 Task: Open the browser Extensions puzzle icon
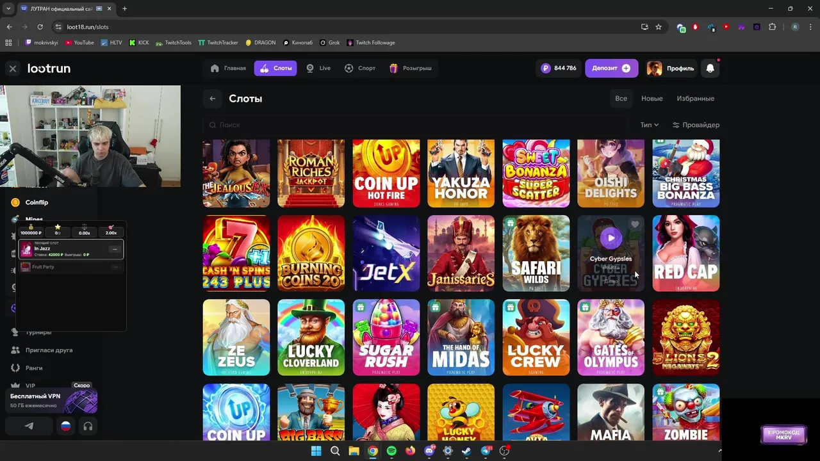tap(772, 27)
